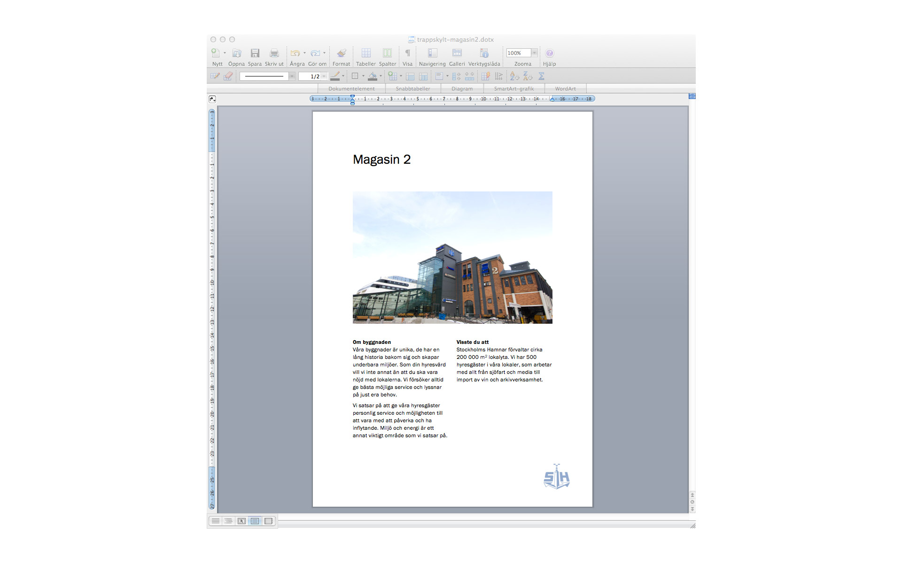Switch to Publishing Layout view button
Viewport: 902px width, 563px height.
(x=241, y=521)
